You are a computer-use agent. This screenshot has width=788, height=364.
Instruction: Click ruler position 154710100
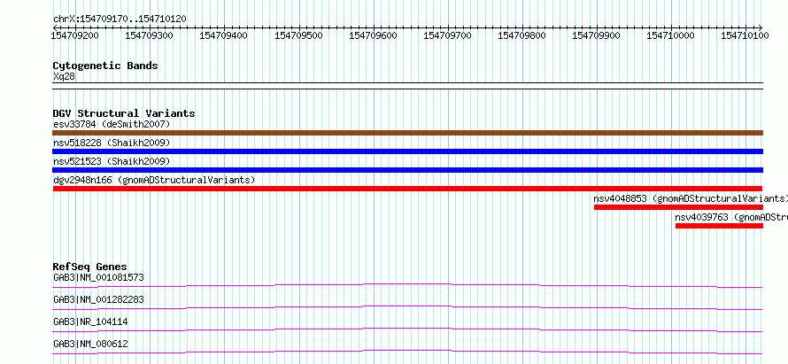tap(745, 35)
